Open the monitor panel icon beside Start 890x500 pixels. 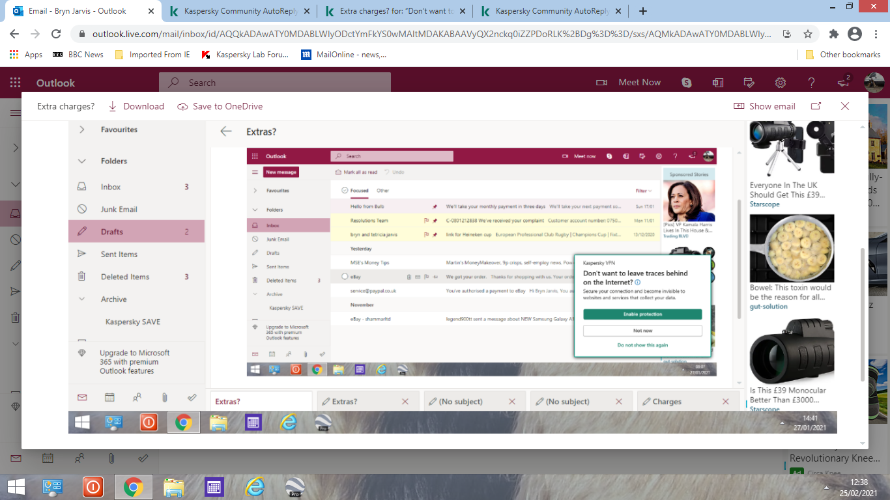53,487
